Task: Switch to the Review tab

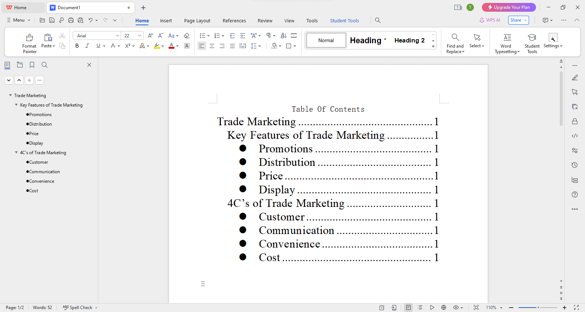Action: point(265,21)
